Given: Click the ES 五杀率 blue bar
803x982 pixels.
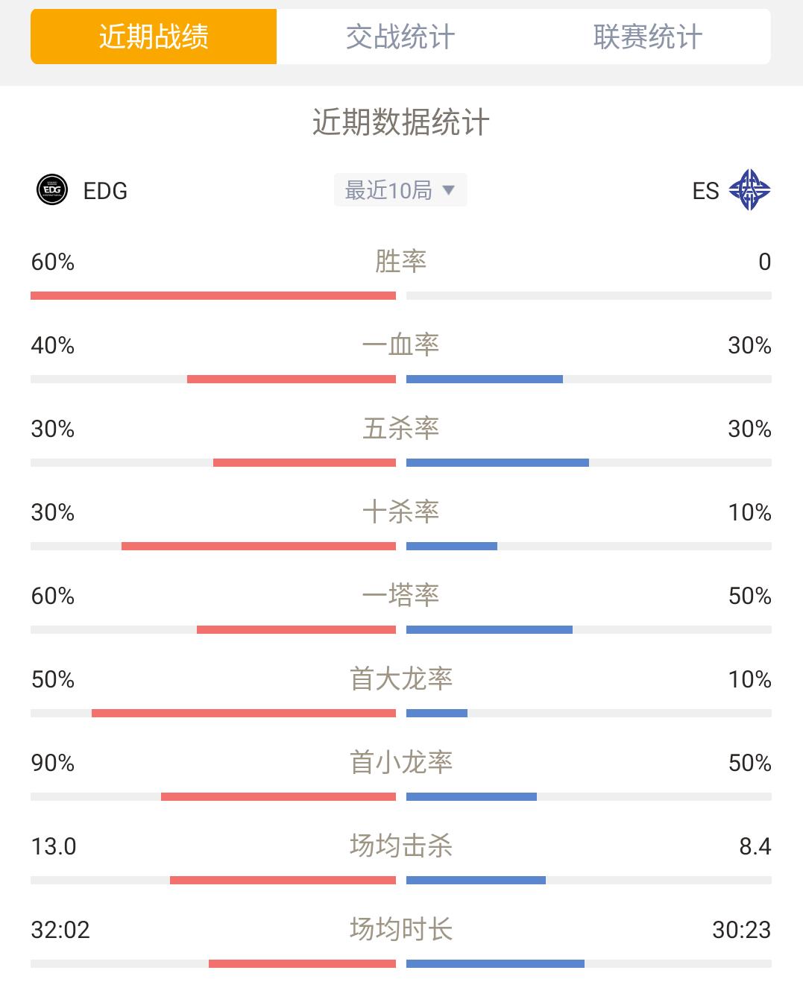Looking at the screenshot, I should 497,463.
